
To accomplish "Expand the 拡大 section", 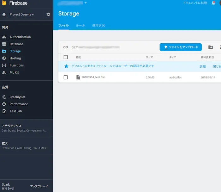I will [26, 146].
